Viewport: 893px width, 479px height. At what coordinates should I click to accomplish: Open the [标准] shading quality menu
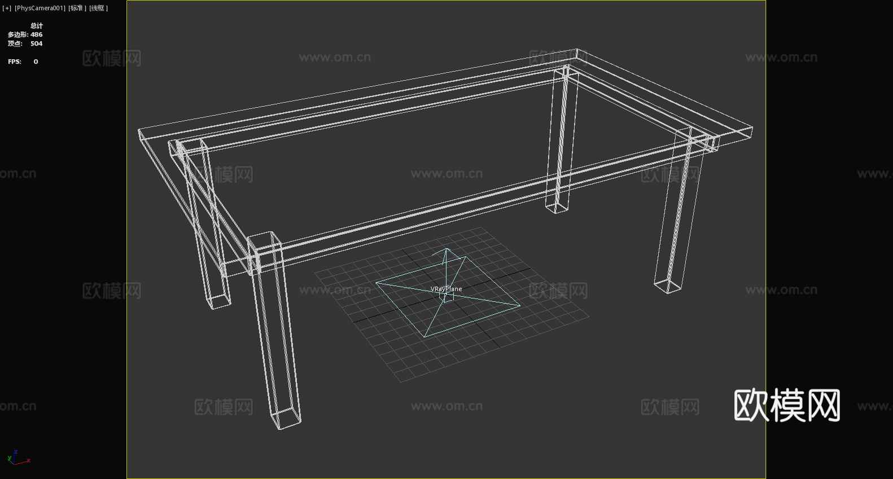(77, 8)
